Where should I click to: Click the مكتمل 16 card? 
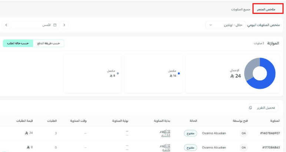pos(153,73)
